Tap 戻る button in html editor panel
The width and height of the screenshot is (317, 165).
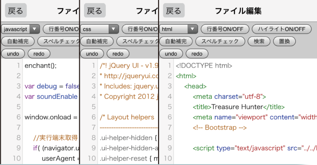pos(174,10)
